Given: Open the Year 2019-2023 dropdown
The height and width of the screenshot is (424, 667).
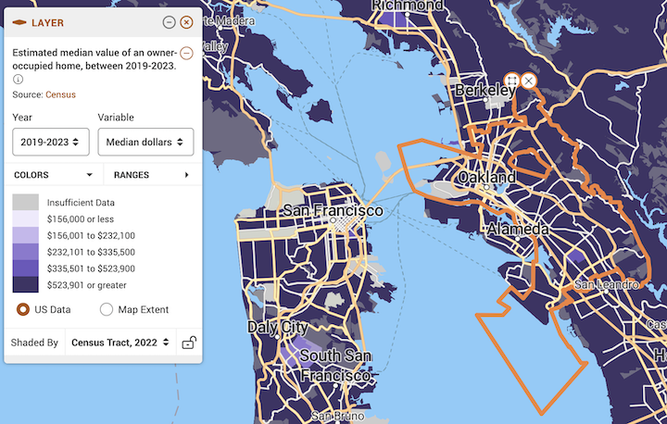Looking at the screenshot, I should point(51,142).
